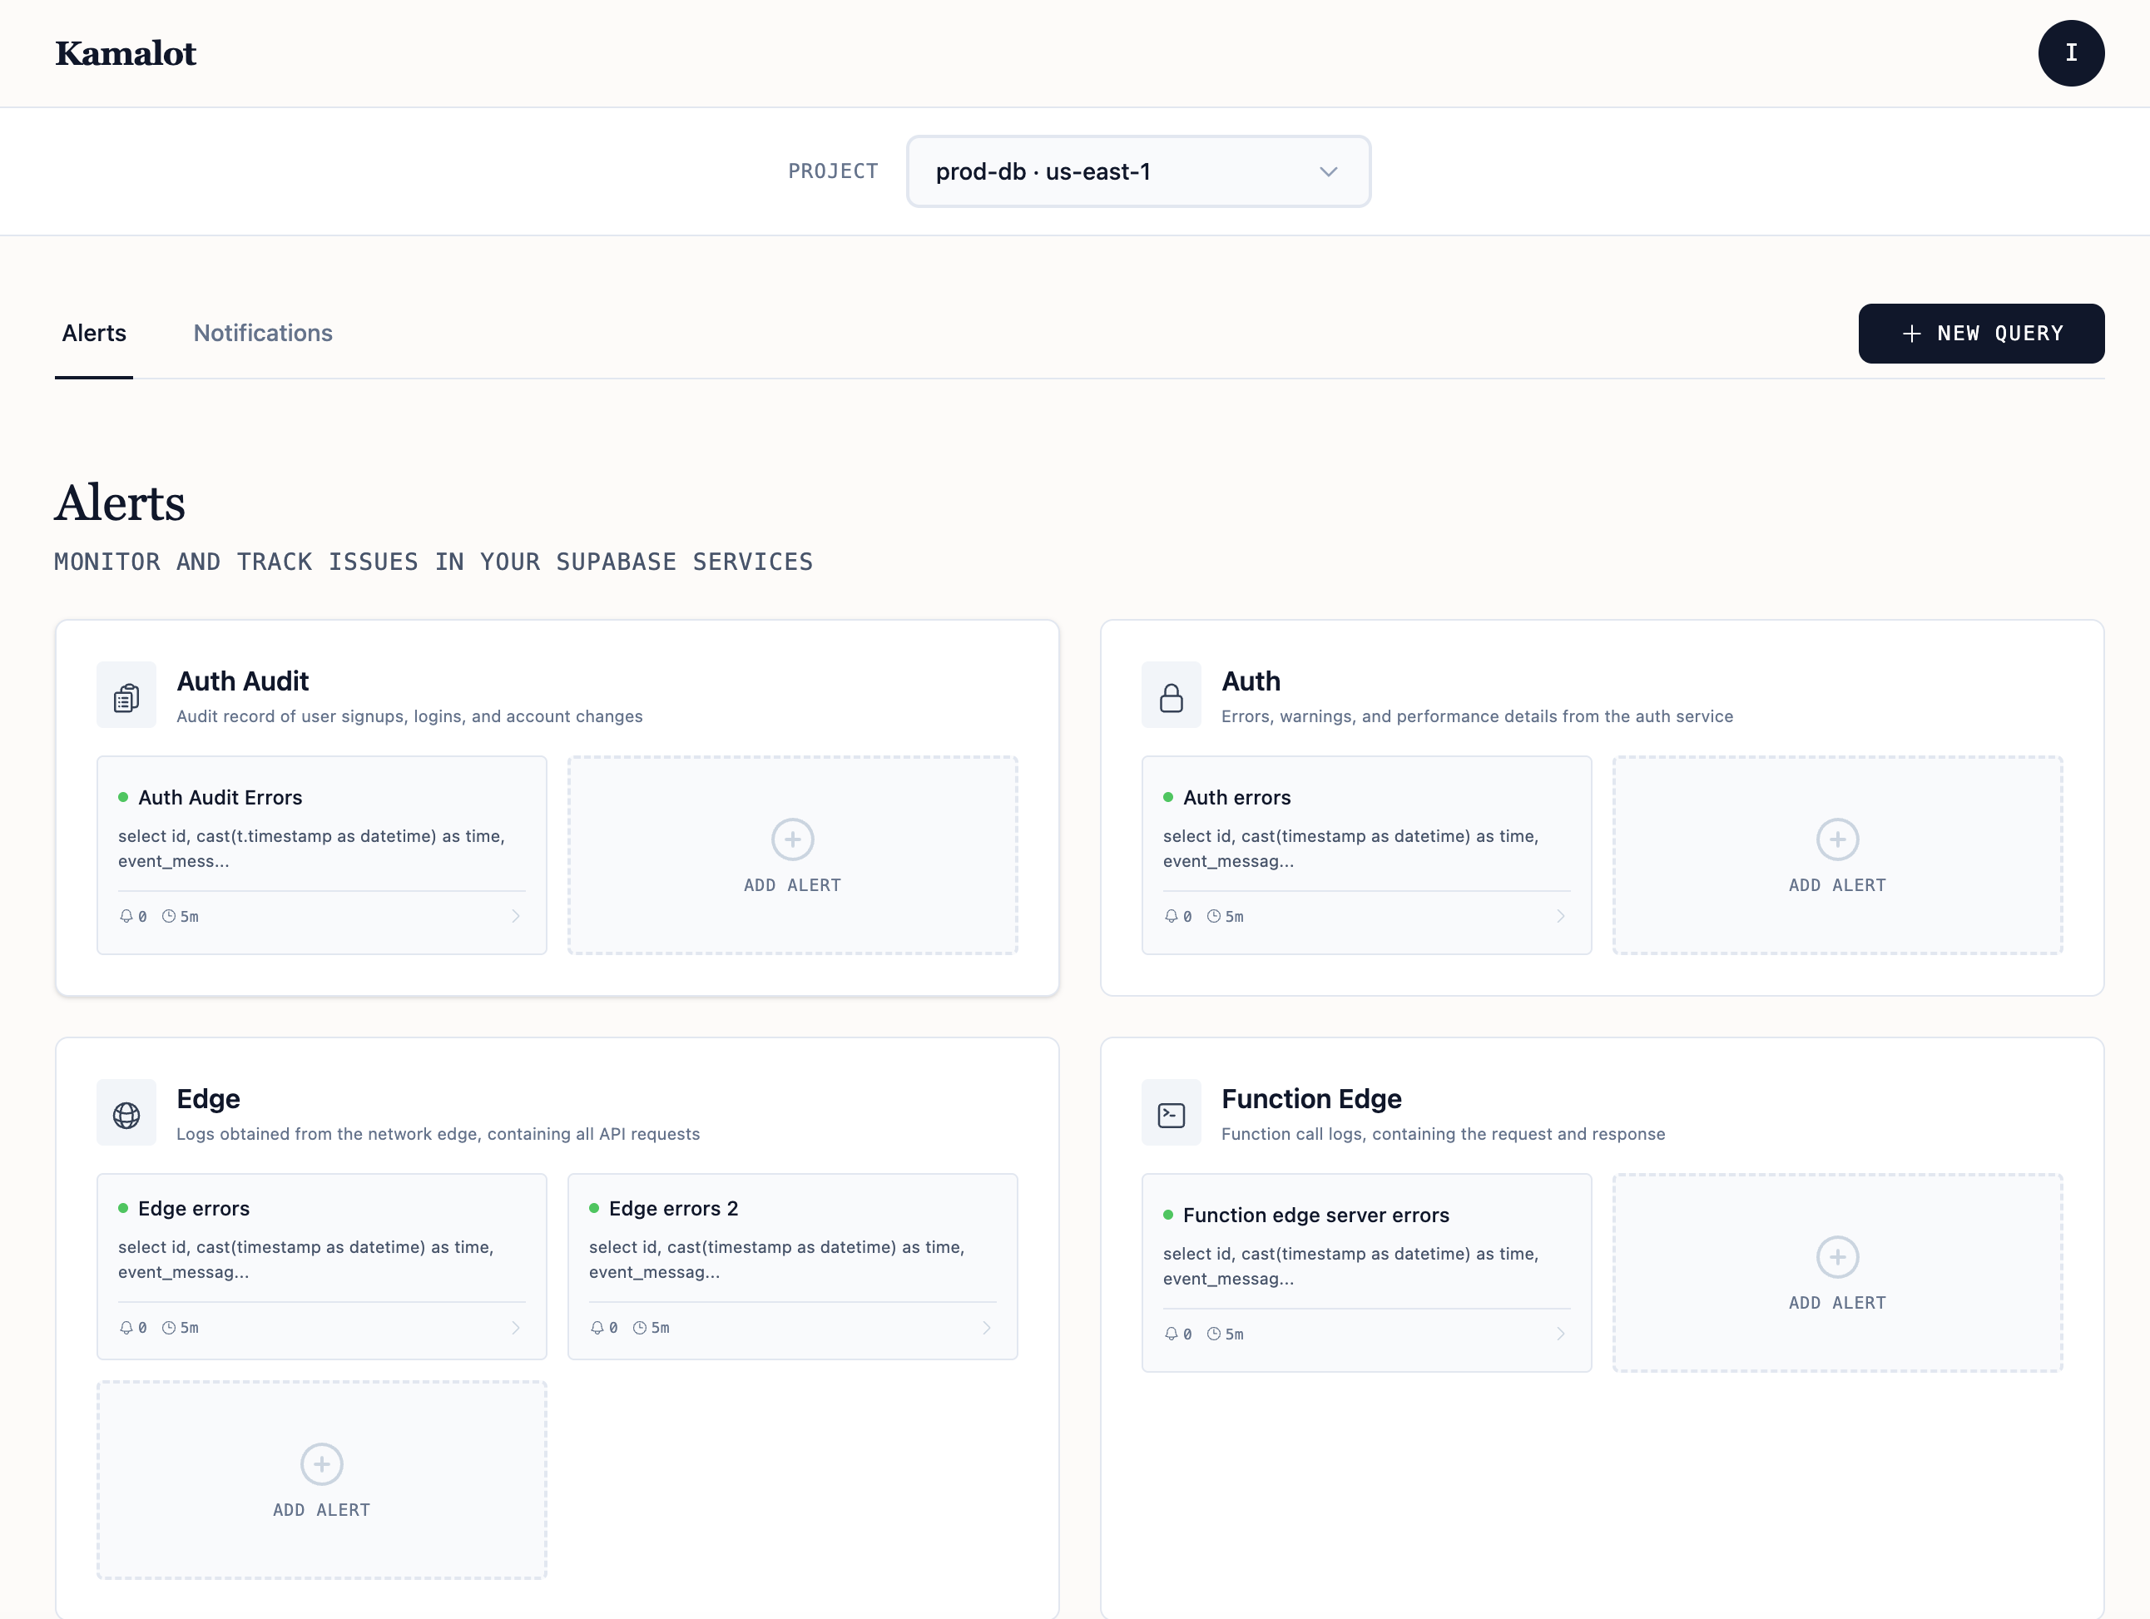Image resolution: width=2150 pixels, height=1619 pixels.
Task: Click Add Alert under Edge section
Action: pos(322,1480)
